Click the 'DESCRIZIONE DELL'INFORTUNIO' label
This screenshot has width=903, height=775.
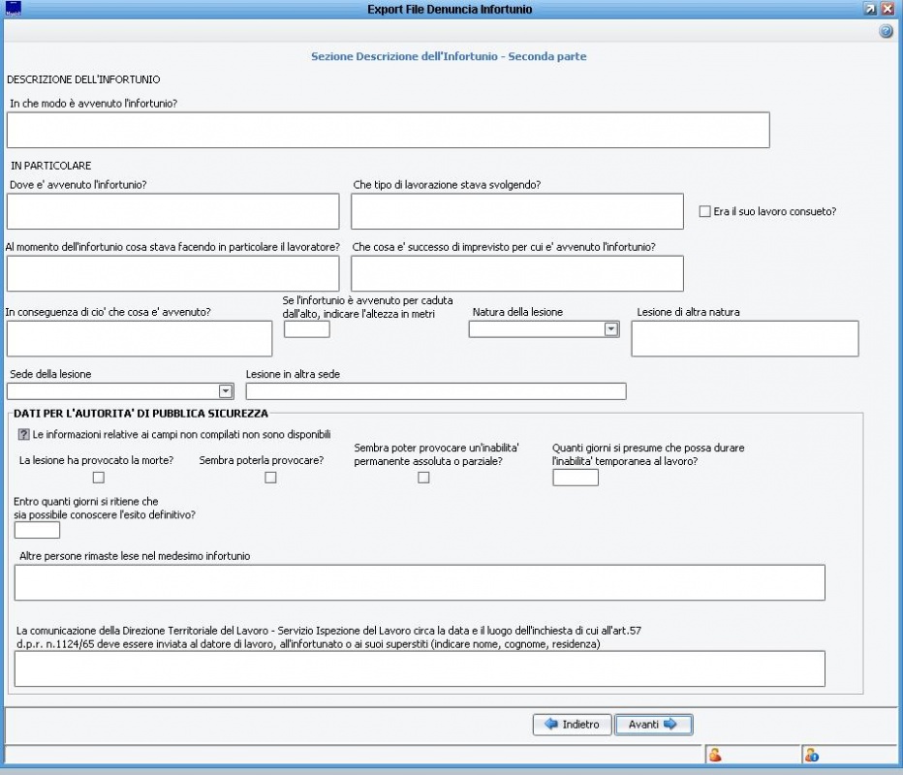point(83,79)
